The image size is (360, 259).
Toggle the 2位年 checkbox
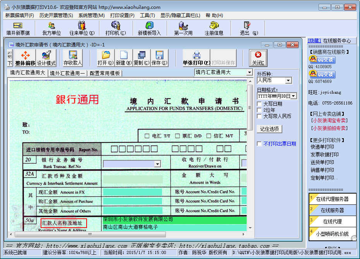point(260,110)
